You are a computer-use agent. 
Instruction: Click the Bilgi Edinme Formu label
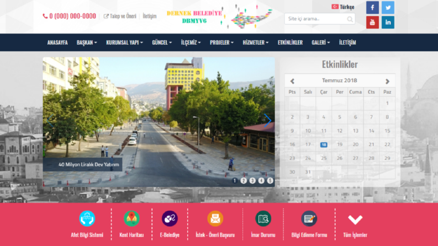(309, 235)
